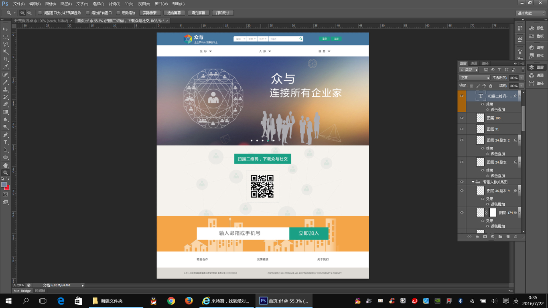
Task: Click the 实际像素 button
Action: point(150,13)
